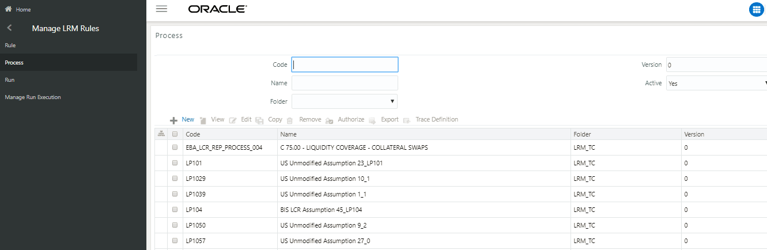Click the Trace Definition icon
The height and width of the screenshot is (250, 767).
pyautogui.click(x=407, y=120)
